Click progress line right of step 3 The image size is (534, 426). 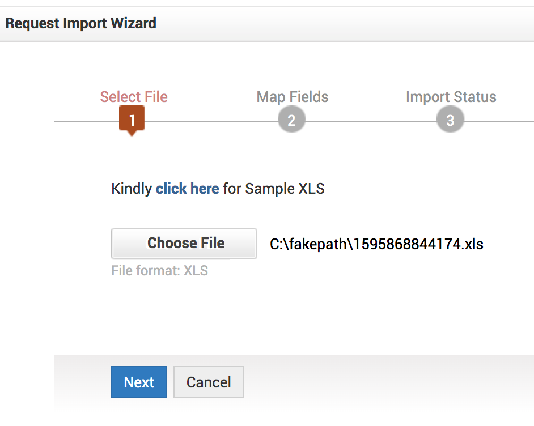[x=499, y=122]
